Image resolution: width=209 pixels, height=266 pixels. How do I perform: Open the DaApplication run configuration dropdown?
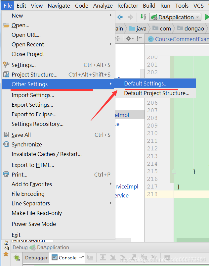(x=175, y=17)
